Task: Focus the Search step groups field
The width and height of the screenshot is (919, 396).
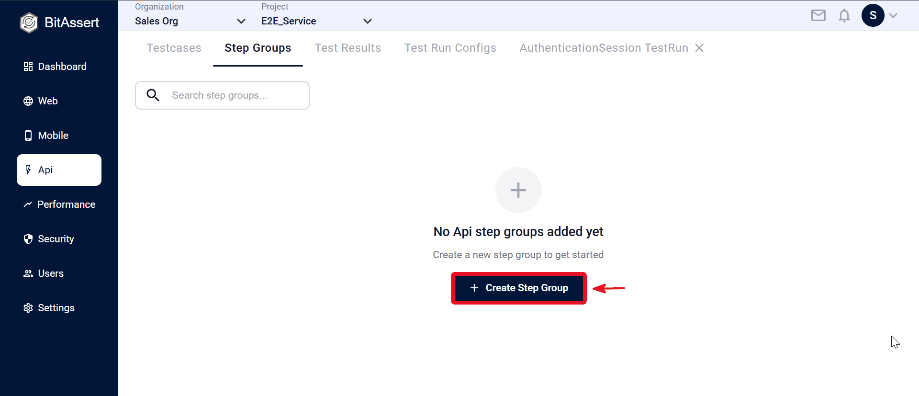Action: (222, 95)
